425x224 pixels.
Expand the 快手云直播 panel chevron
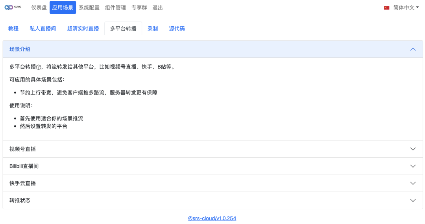413,183
